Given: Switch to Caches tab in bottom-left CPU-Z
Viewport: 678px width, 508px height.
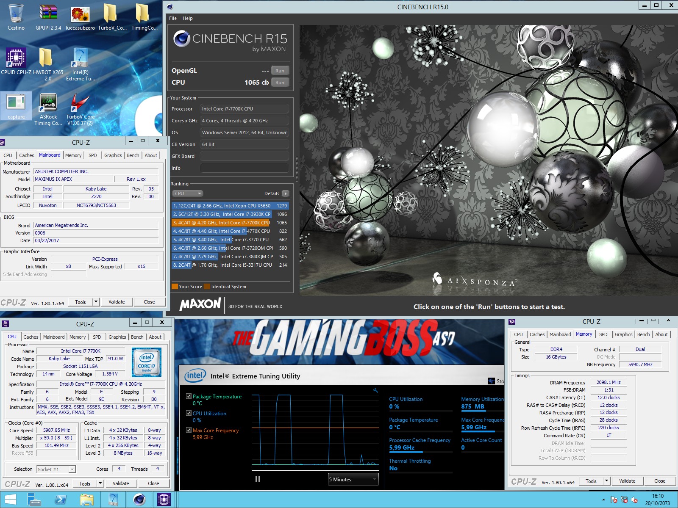Looking at the screenshot, I should 31,337.
